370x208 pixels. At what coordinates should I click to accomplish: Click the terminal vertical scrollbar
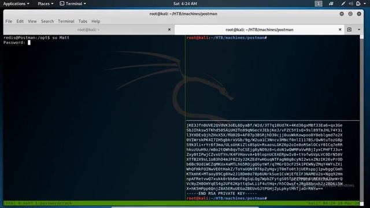(362, 120)
